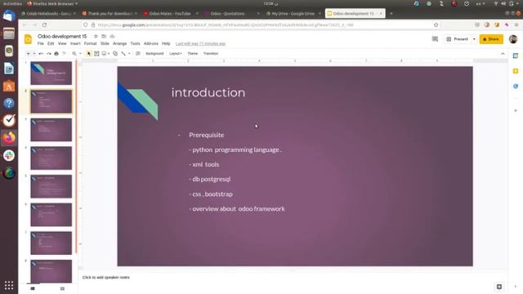The height and width of the screenshot is (294, 523).
Task: Select slide 1 thumbnail in filmstrip
Action: [51, 73]
